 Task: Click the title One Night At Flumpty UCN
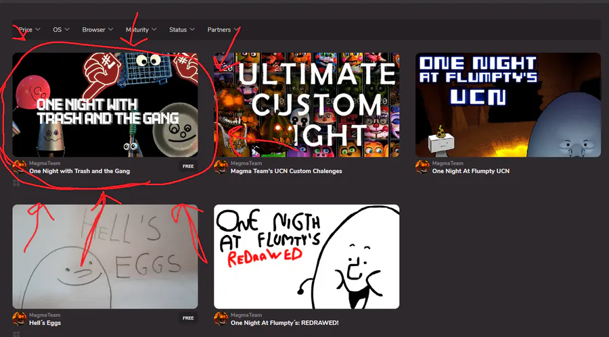[x=471, y=171]
